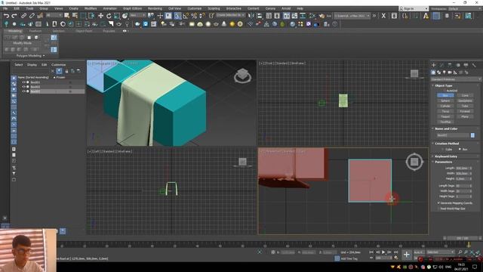This screenshot has width=483, height=272.
Task: Select the Lights category icon in Create panel
Action: [x=445, y=73]
